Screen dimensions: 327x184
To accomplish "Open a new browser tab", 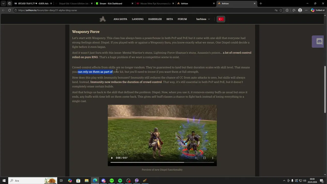I will 261,4.
